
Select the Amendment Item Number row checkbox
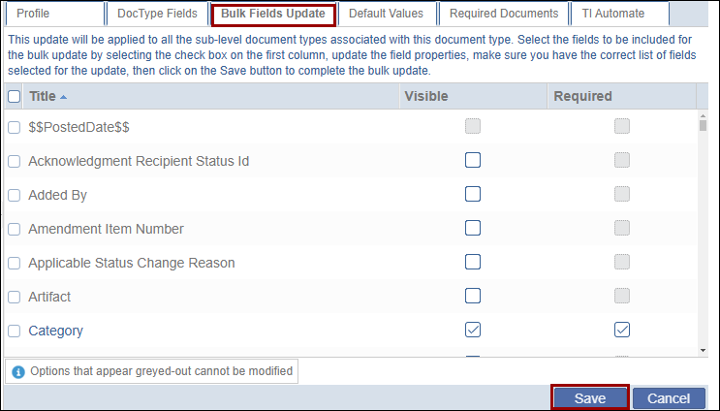(x=14, y=229)
